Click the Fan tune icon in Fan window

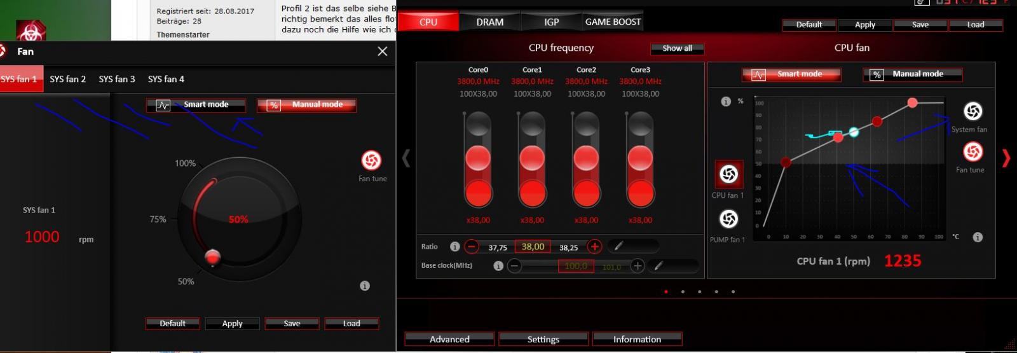(371, 160)
